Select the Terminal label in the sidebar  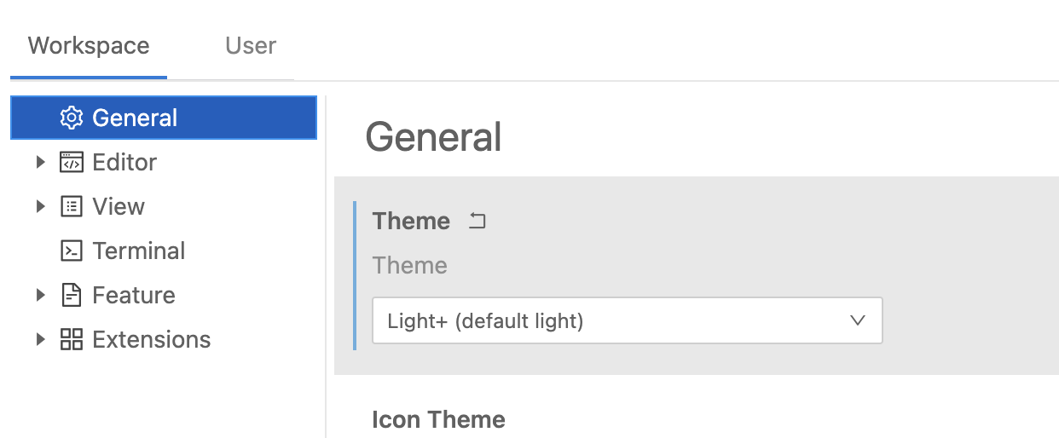pyautogui.click(x=139, y=251)
